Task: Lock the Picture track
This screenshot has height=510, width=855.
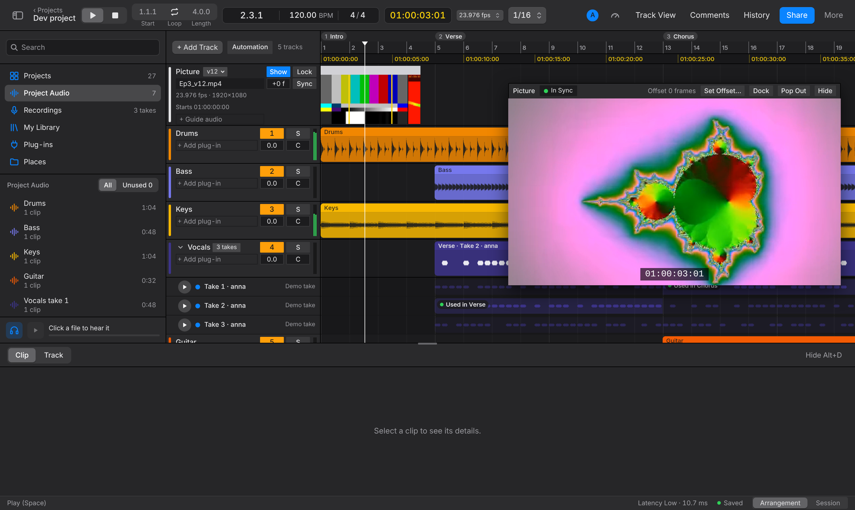Action: pyautogui.click(x=304, y=72)
